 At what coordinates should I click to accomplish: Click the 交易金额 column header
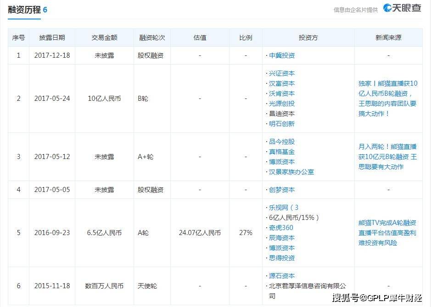coord(104,38)
